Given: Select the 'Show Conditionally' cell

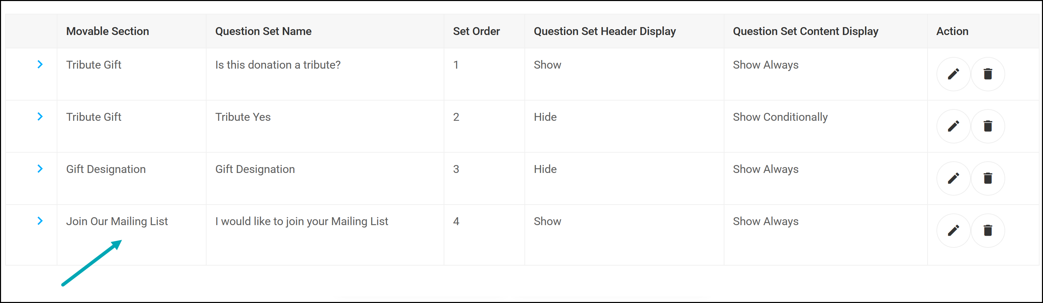Looking at the screenshot, I should 780,117.
